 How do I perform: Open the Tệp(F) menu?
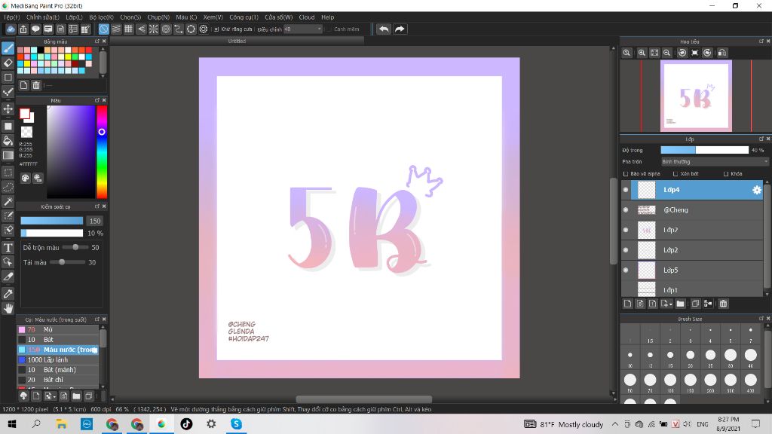pyautogui.click(x=12, y=17)
